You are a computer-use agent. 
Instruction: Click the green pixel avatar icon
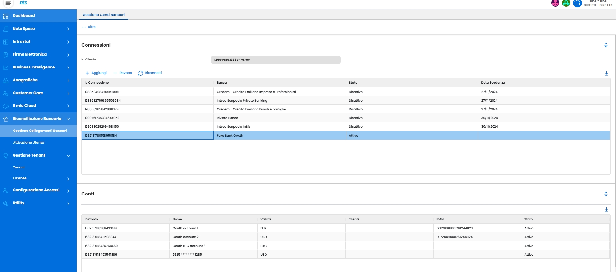(566, 3)
